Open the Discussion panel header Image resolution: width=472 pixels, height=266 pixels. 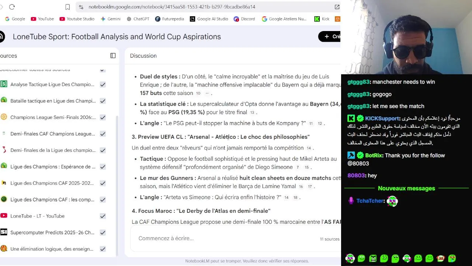pos(143,55)
